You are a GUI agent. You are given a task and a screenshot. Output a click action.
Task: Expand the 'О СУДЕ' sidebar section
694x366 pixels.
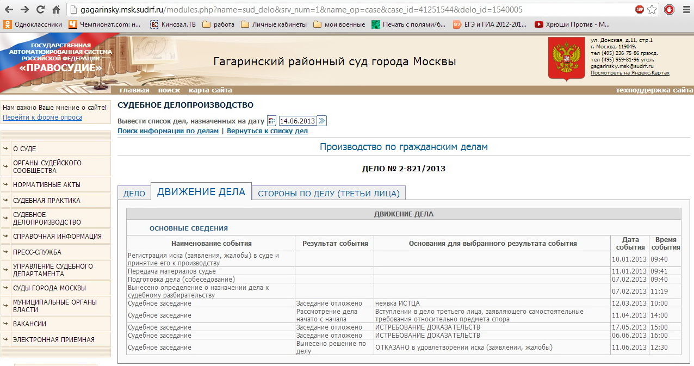point(55,148)
